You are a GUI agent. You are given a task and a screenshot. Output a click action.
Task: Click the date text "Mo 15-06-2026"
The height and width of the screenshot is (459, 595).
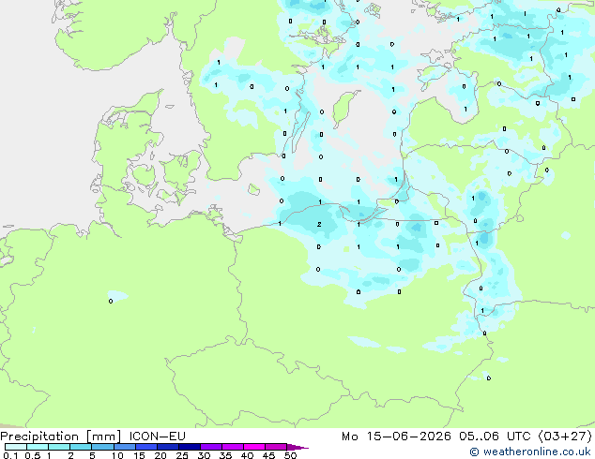(396, 437)
